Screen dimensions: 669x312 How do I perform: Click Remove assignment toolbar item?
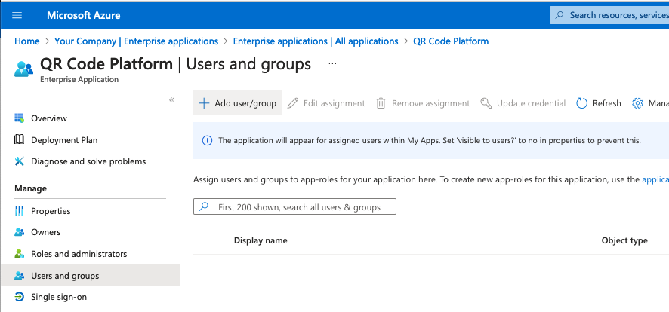coord(423,103)
